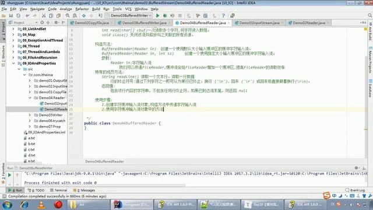This screenshot has height=210, width=373.
Task: Open the VCS menu
Action: (x=128, y=9)
